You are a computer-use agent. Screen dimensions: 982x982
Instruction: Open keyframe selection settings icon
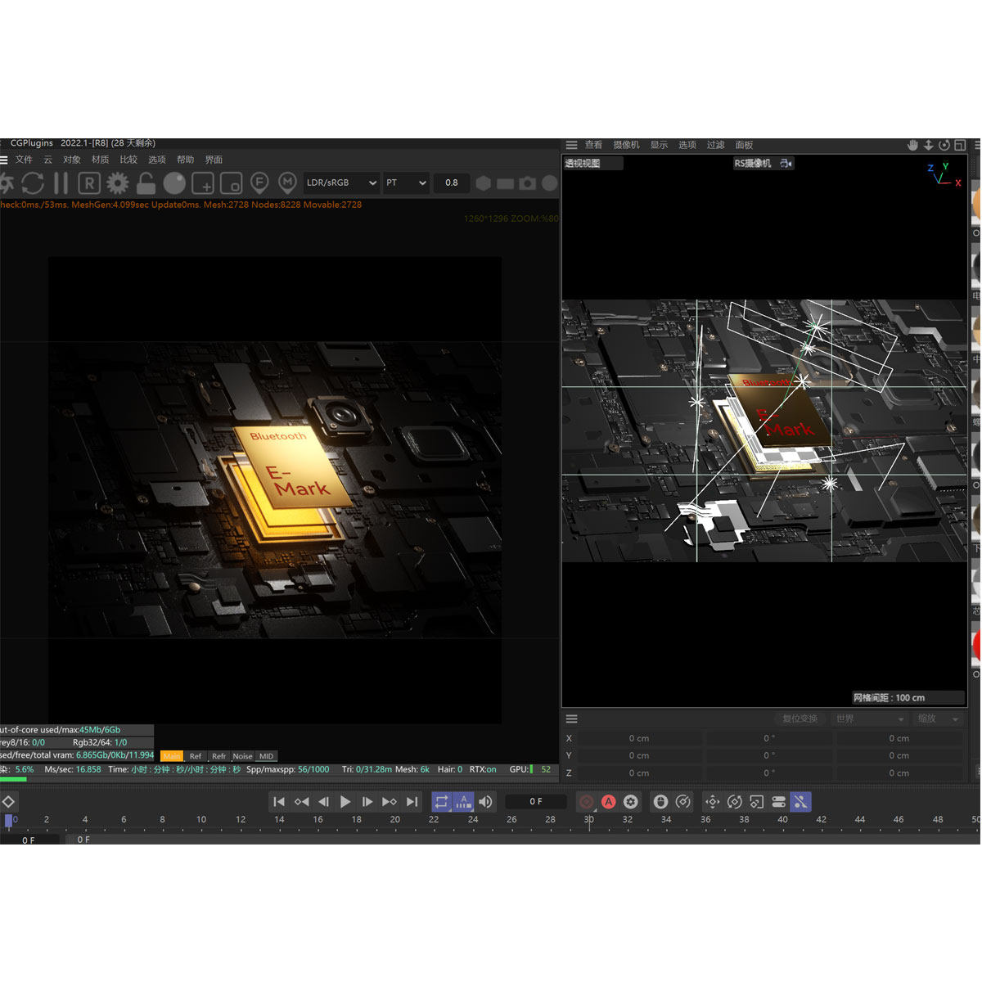[x=630, y=802]
